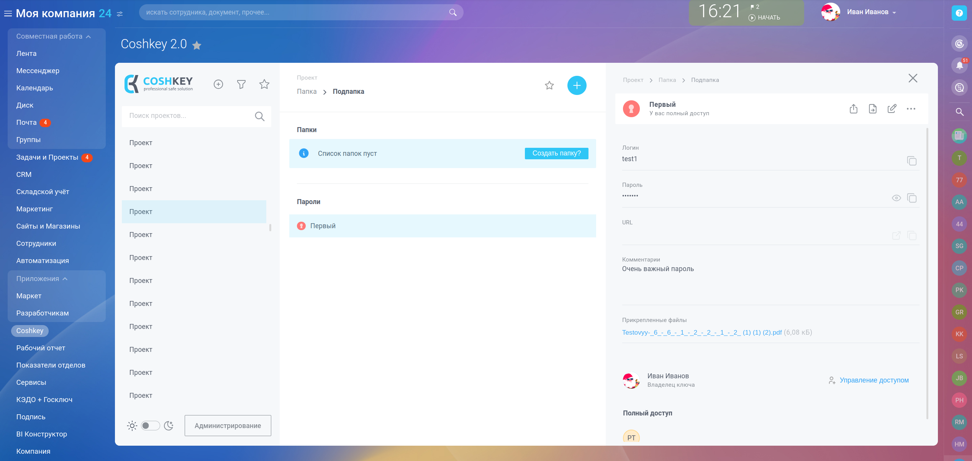
Task: Select Coshkey in left menu
Action: [30, 331]
